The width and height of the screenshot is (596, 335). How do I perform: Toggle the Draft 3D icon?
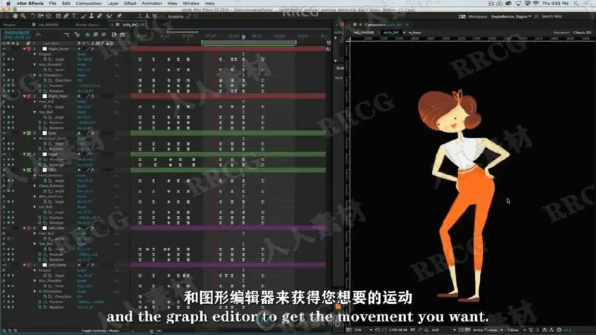coord(77,35)
